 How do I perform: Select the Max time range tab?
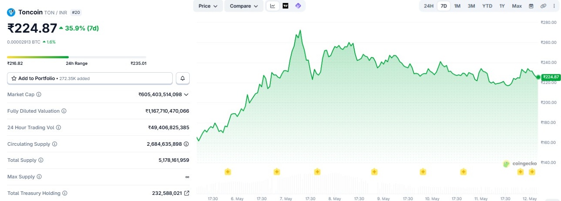coord(517,6)
